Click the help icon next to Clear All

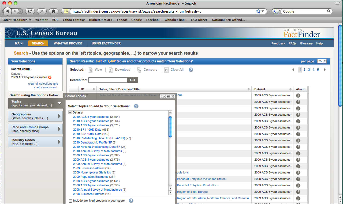[191, 70]
